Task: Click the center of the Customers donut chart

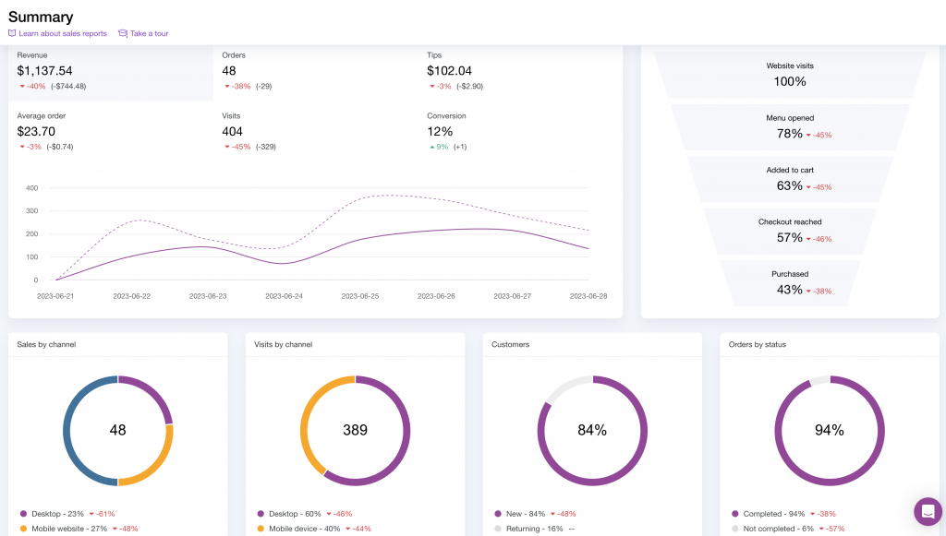Action: 592,430
